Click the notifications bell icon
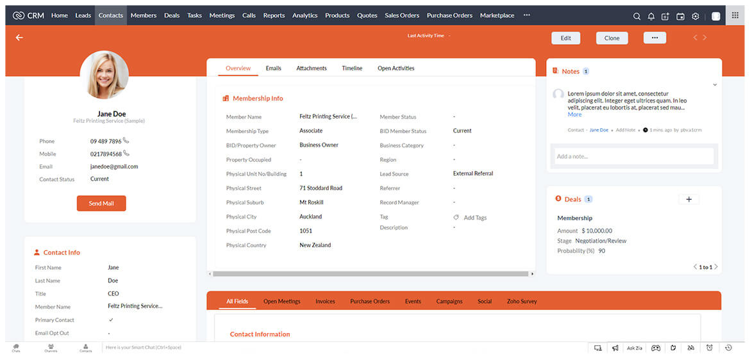The width and height of the screenshot is (750, 358). point(651,16)
